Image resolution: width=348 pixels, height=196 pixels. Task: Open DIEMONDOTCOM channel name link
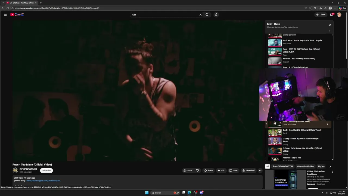[28, 169]
